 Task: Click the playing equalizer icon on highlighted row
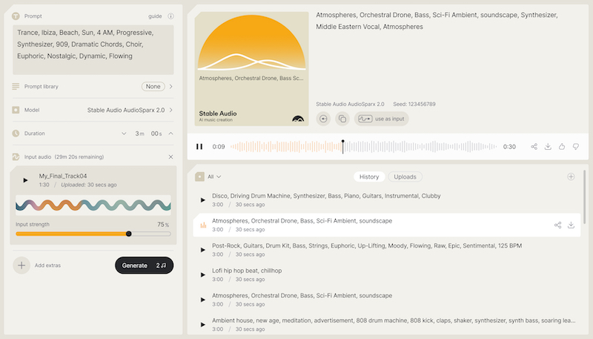(203, 225)
